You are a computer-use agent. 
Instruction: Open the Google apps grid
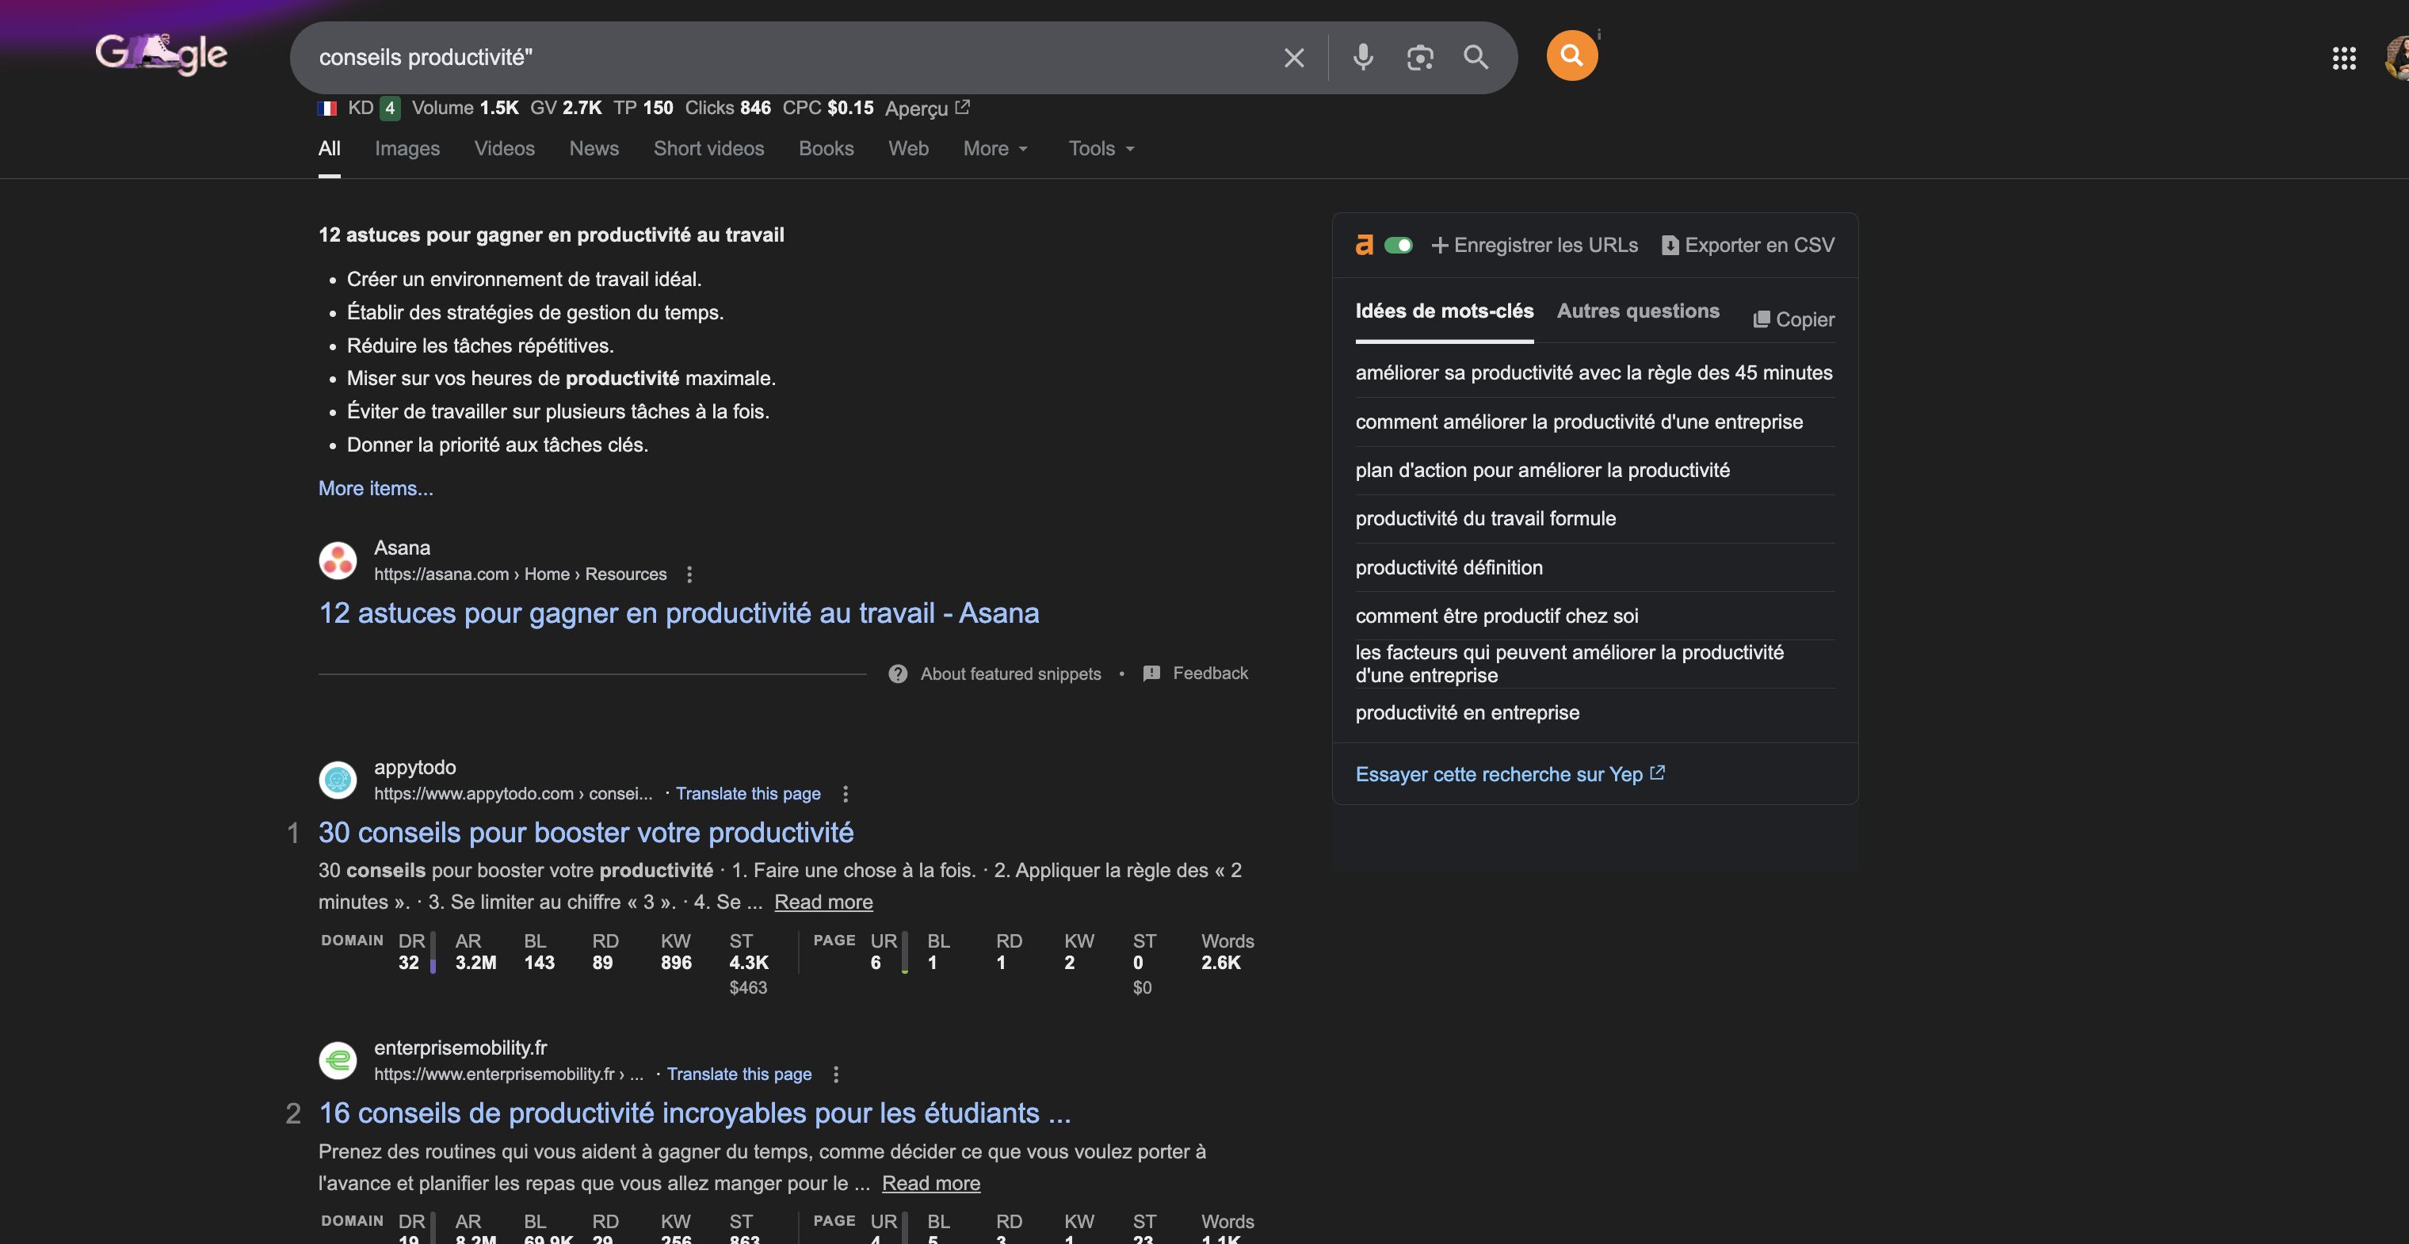[x=2345, y=58]
